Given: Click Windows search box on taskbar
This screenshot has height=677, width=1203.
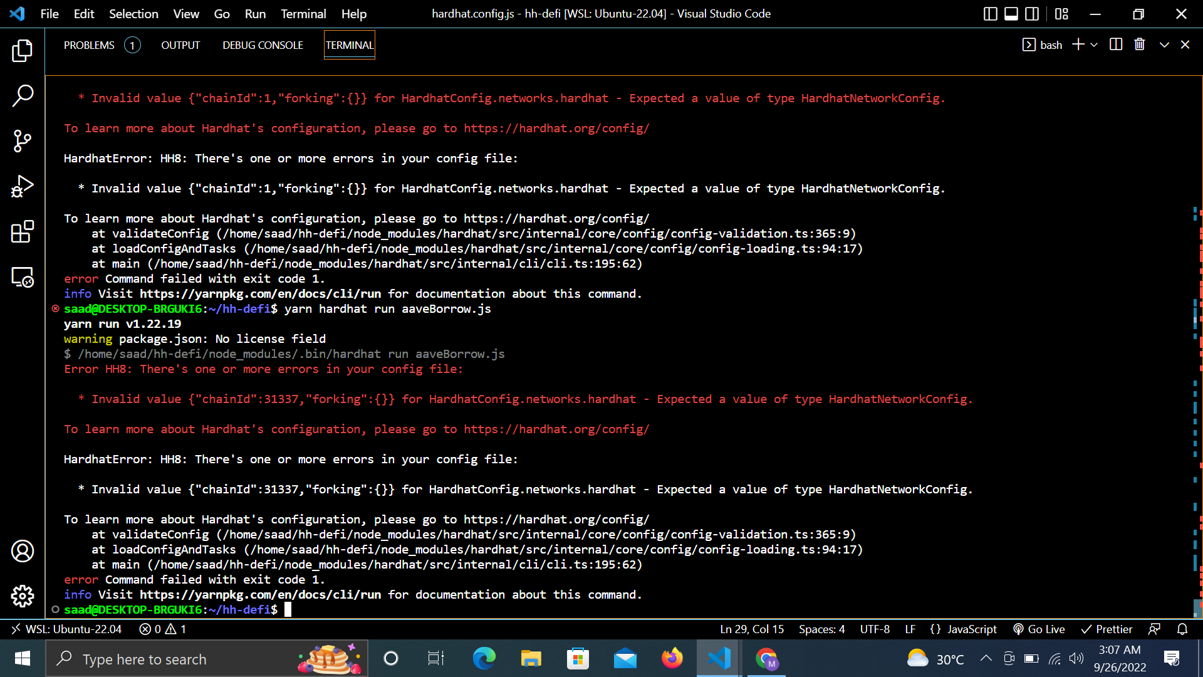Looking at the screenshot, I should [x=207, y=658].
